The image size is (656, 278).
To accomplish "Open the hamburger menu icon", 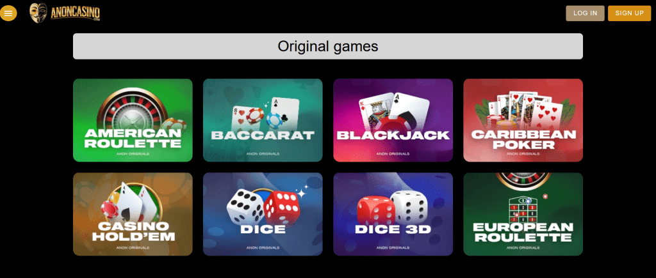I will click(8, 13).
